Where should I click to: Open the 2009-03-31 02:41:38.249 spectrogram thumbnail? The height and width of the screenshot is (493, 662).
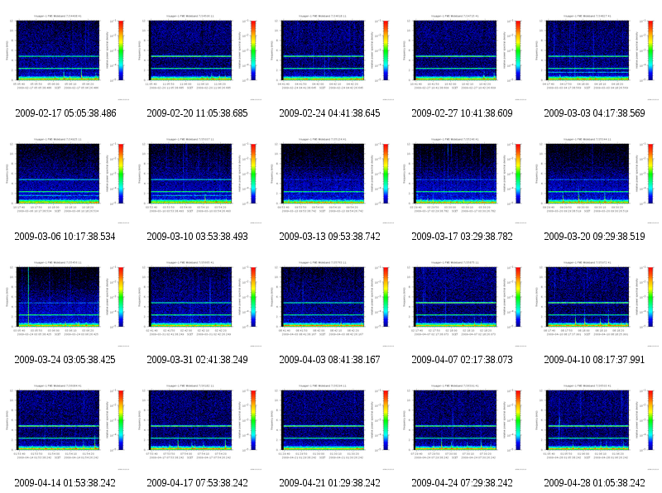point(198,304)
